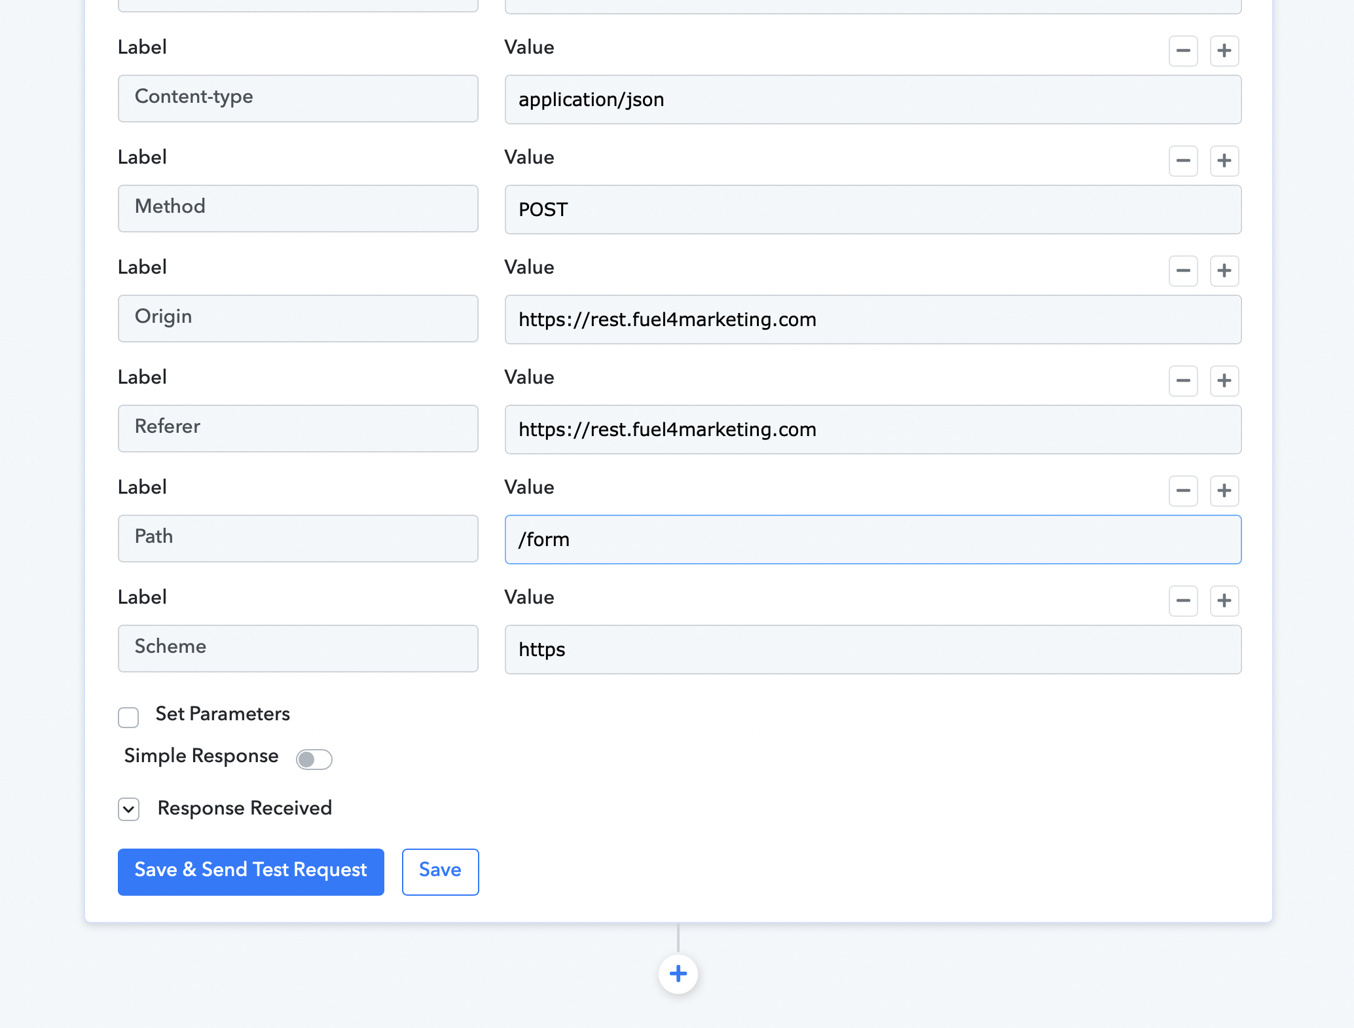1354x1028 pixels.
Task: Add a new workflow step with the circular plus
Action: pos(678,974)
